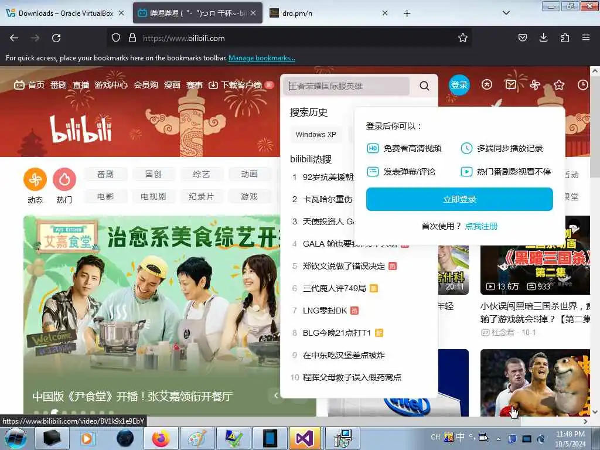Open Firefox from the taskbar

coord(161,438)
